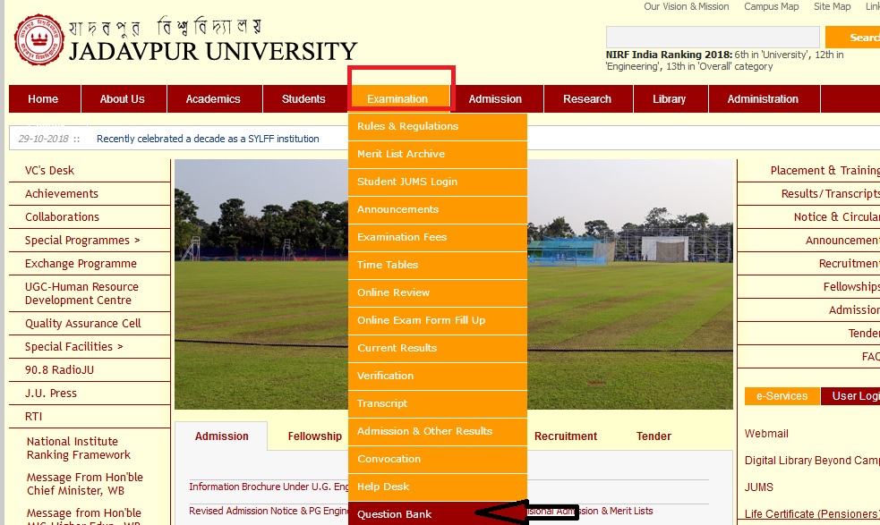The width and height of the screenshot is (880, 525).
Task: Select Online Review menu entry
Action: [437, 292]
